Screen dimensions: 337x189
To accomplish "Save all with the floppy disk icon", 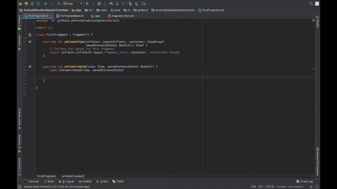I will click(26, 4).
